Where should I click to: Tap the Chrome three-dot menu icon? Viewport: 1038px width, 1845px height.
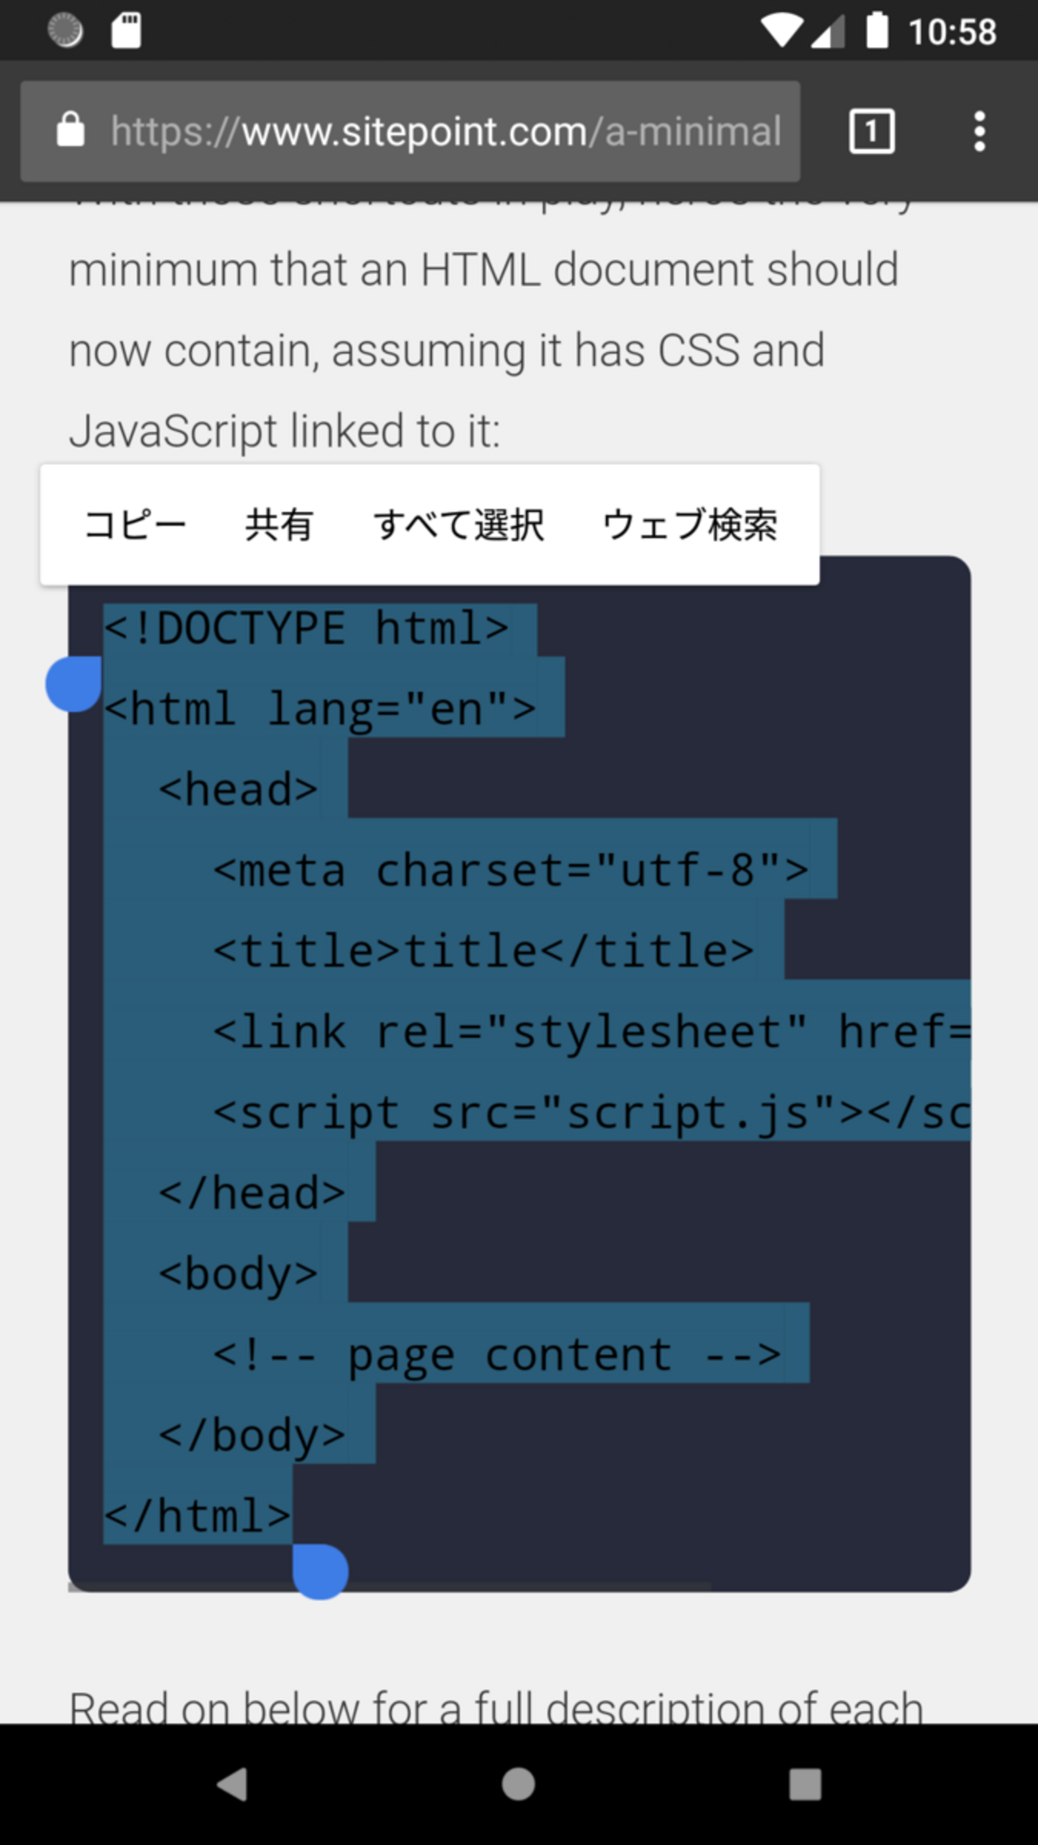(x=979, y=131)
